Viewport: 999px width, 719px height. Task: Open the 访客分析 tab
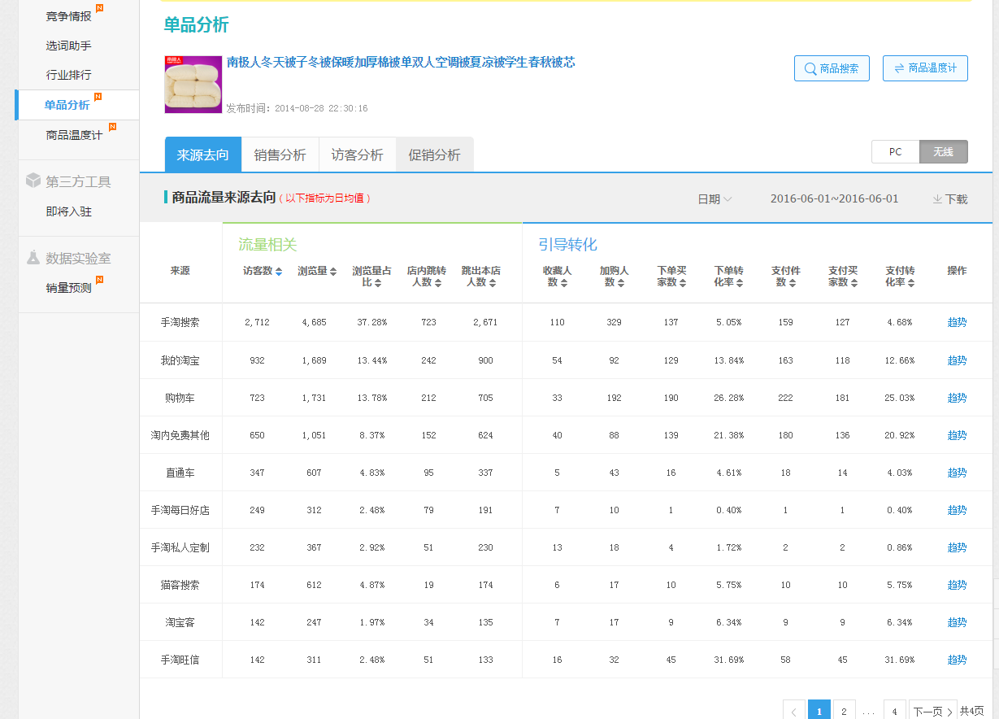357,155
